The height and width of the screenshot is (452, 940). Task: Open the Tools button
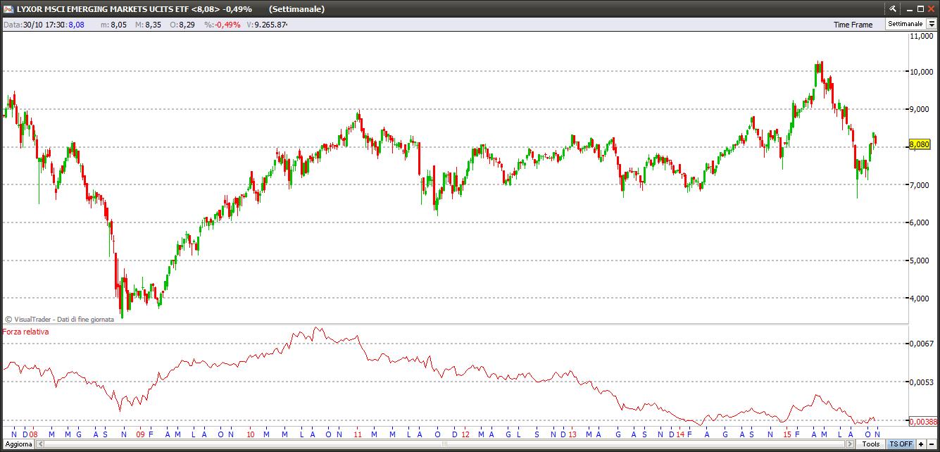click(871, 444)
